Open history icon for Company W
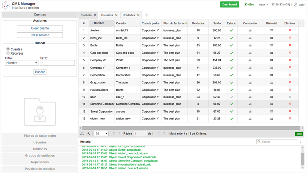The image size is (307, 173). pyautogui.click(x=271, y=60)
